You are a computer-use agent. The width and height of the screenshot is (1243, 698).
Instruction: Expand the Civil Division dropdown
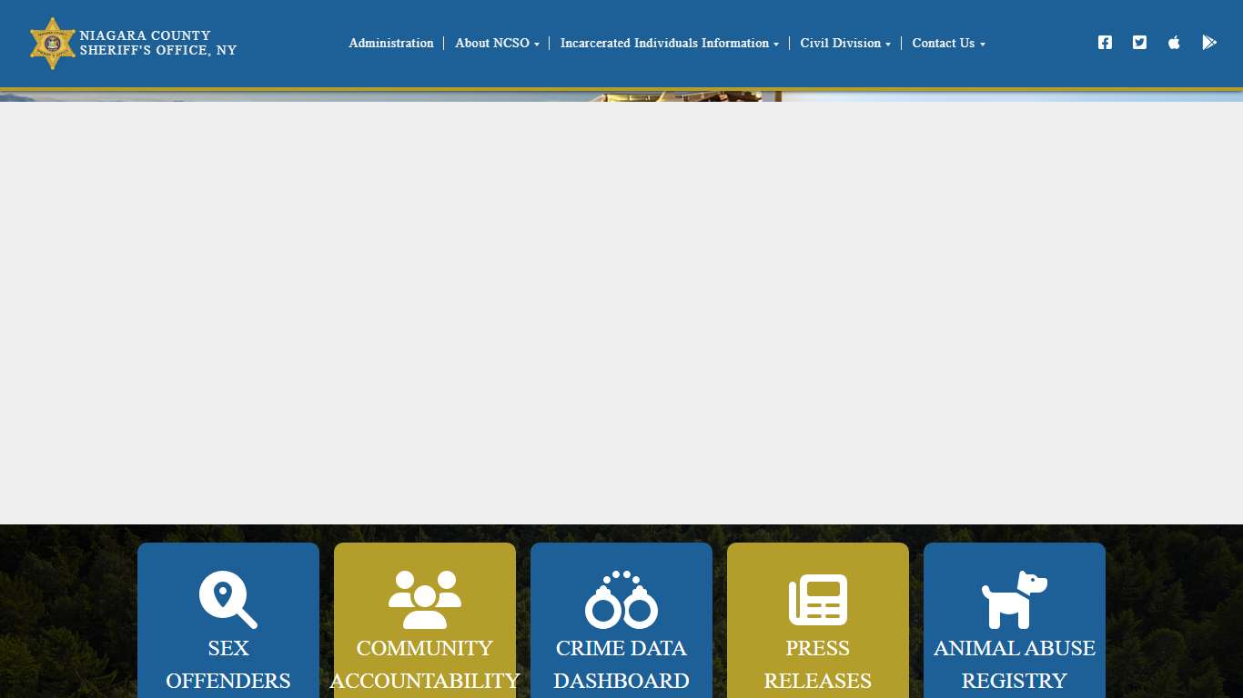[x=844, y=44]
